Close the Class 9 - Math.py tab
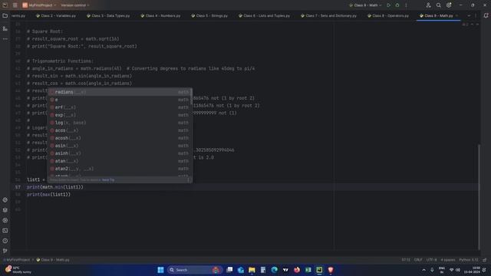Screen dimensions: 491x276 click(x=457, y=15)
